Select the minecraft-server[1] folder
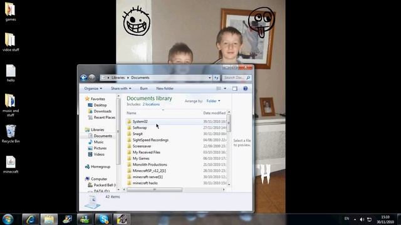 147,177
